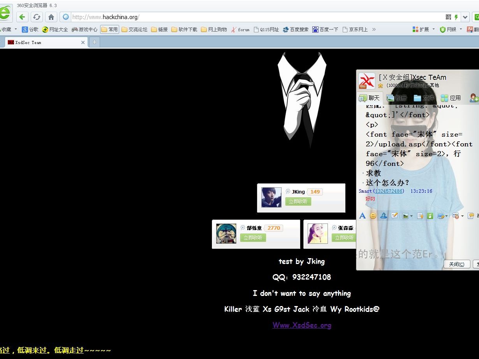The width and height of the screenshot is (479, 359).
Task: Click the JKing avatar thumbnail
Action: coord(271,197)
